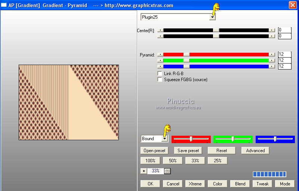Click the blue Pyramid value field
This screenshot has width=299, height=191.
coord(285,66)
